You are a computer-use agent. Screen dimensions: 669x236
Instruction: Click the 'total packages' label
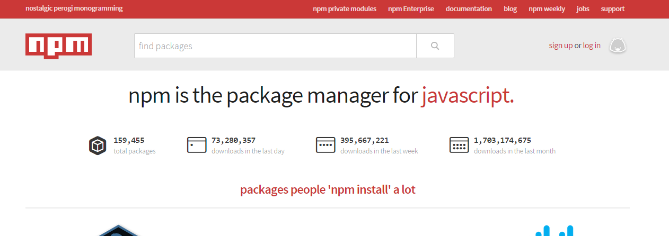point(135,151)
